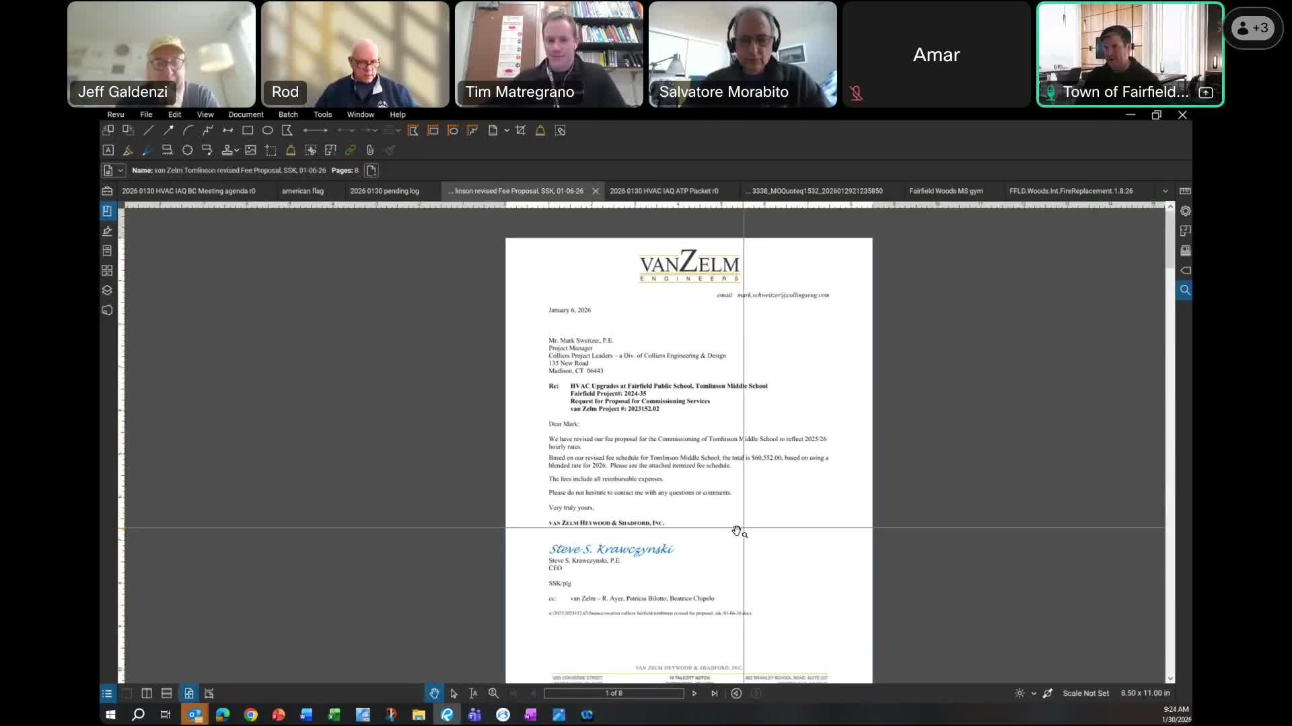Expand the overflow chevron at end of document tabs
The width and height of the screenshot is (1292, 726).
coord(1166,191)
